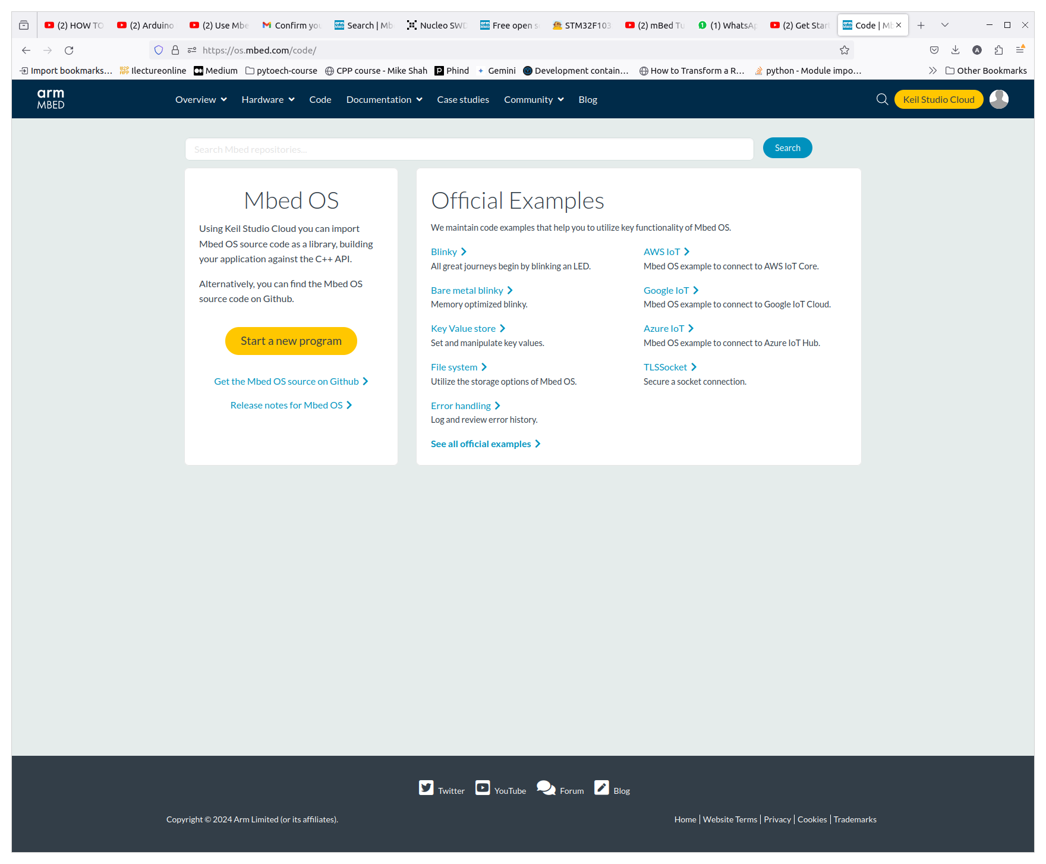The image size is (1046, 864).
Task: Click the browser account icon in toolbar
Action: (977, 50)
